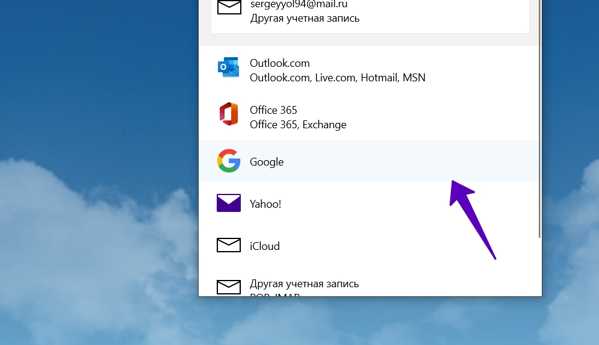Open the existing sergeyyol94@mail.ru account
This screenshot has width=599, height=345.
(299, 5)
